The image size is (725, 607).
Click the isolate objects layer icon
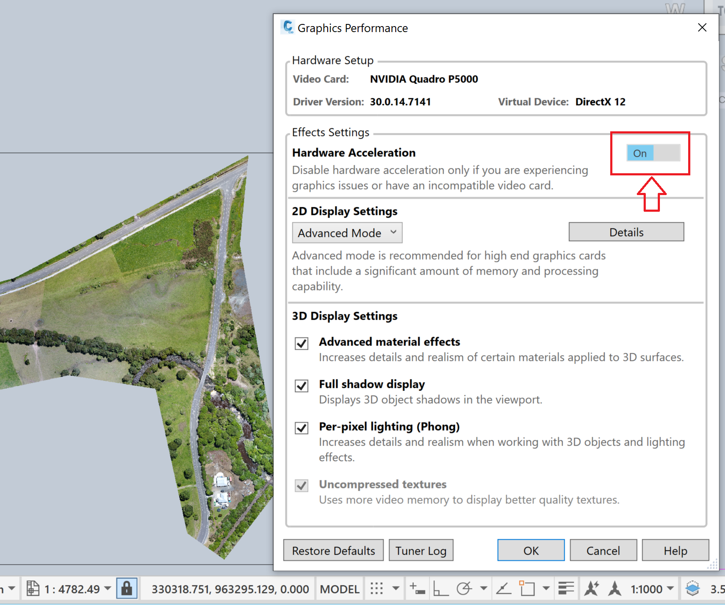(x=693, y=588)
